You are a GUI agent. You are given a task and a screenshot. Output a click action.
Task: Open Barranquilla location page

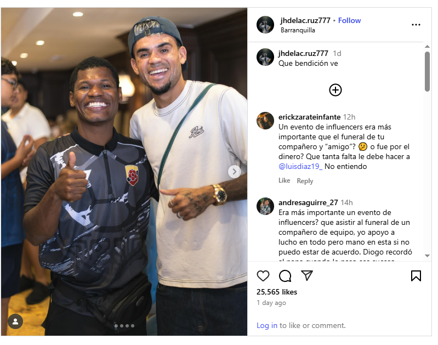tap(298, 30)
